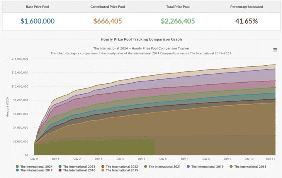This screenshot has width=282, height=178.
Task: Click the $4,000,000 y-axis label
Action: tap(20, 128)
